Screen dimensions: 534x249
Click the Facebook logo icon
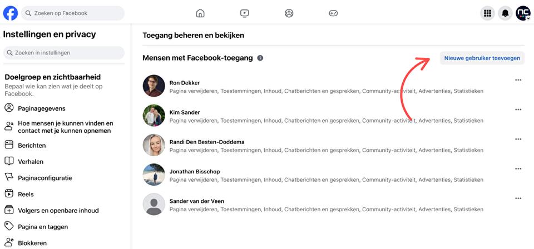pyautogui.click(x=11, y=13)
